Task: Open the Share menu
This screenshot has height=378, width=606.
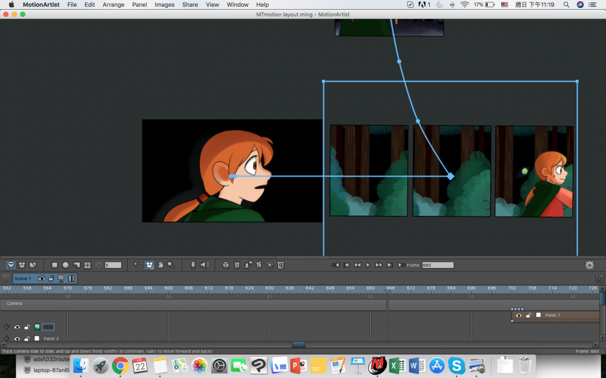Action: pos(190,5)
